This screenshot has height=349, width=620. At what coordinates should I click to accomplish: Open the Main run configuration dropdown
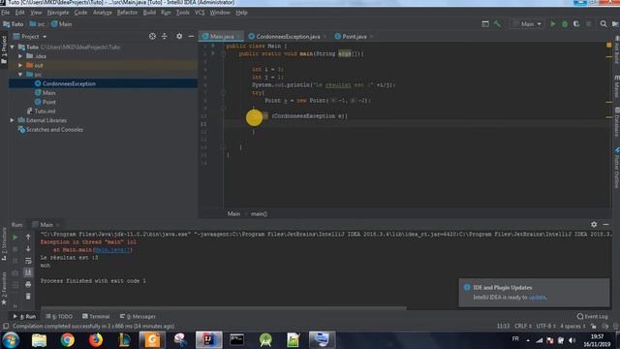(527, 24)
